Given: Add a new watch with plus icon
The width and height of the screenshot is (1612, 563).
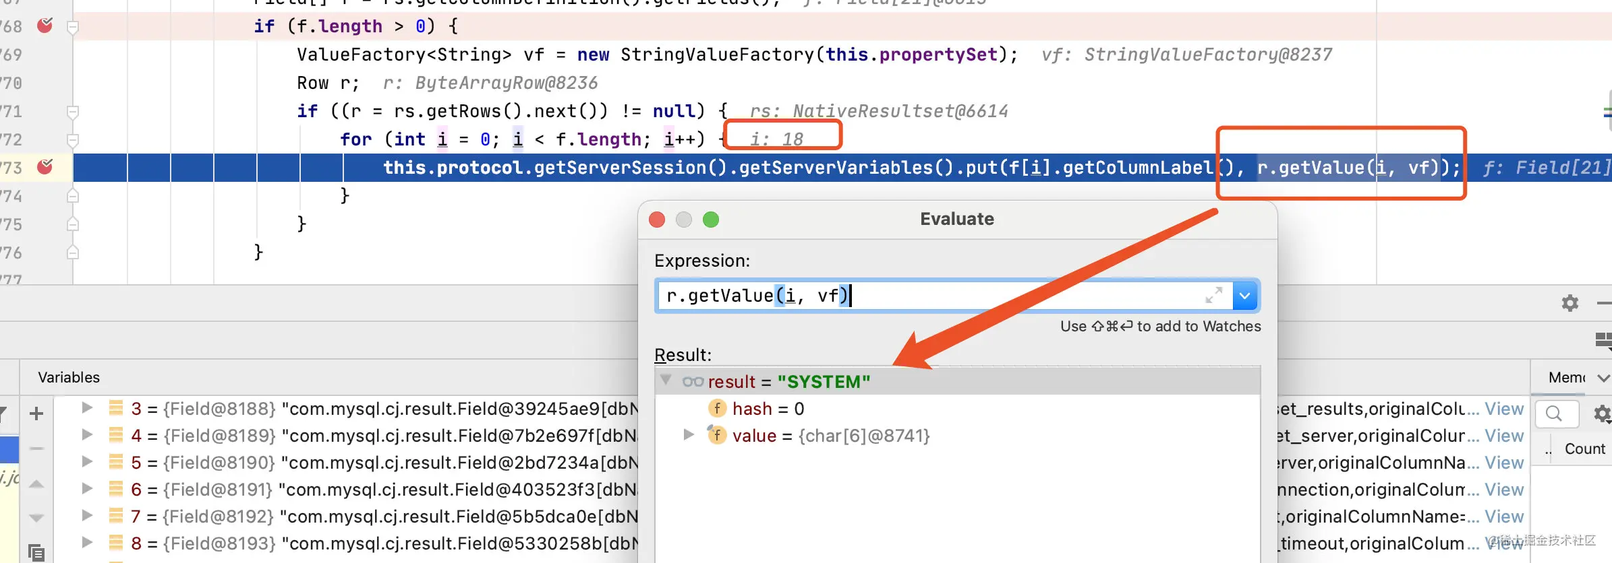Looking at the screenshot, I should point(36,413).
